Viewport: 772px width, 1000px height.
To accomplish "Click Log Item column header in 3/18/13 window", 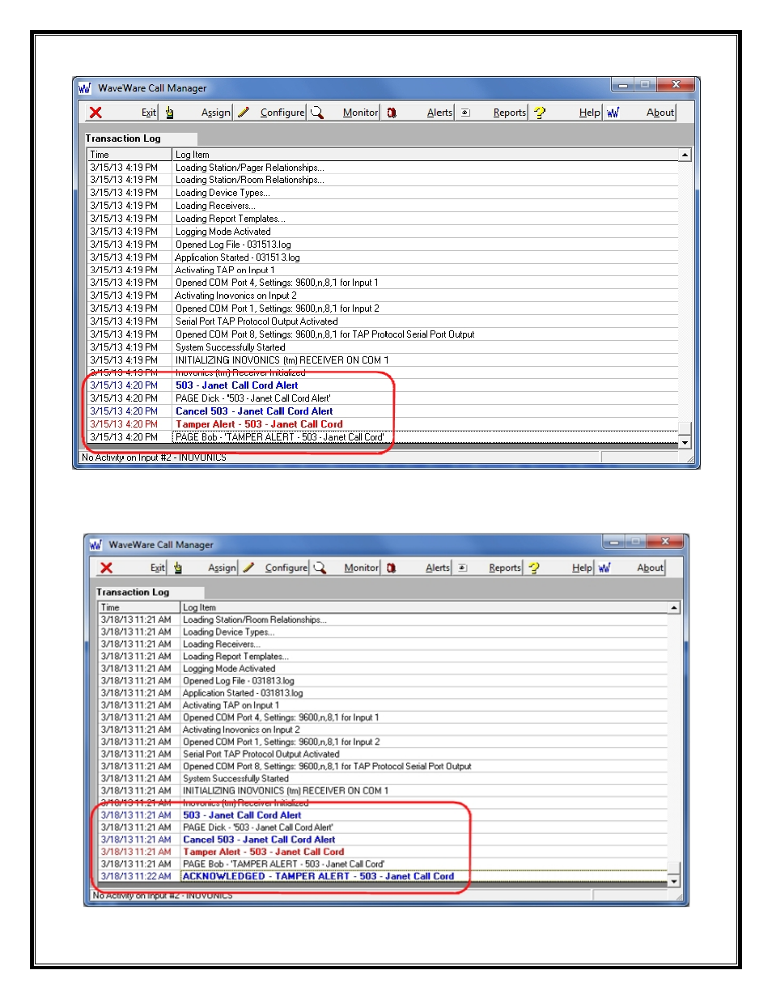I will [x=424, y=607].
